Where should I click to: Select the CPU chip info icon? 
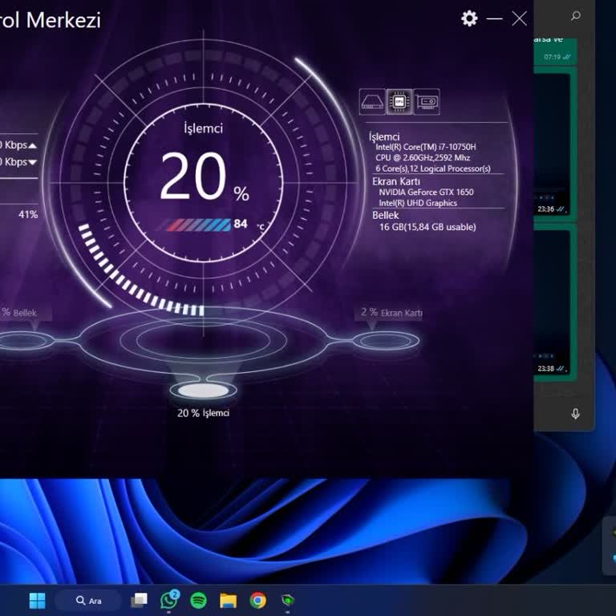click(399, 102)
